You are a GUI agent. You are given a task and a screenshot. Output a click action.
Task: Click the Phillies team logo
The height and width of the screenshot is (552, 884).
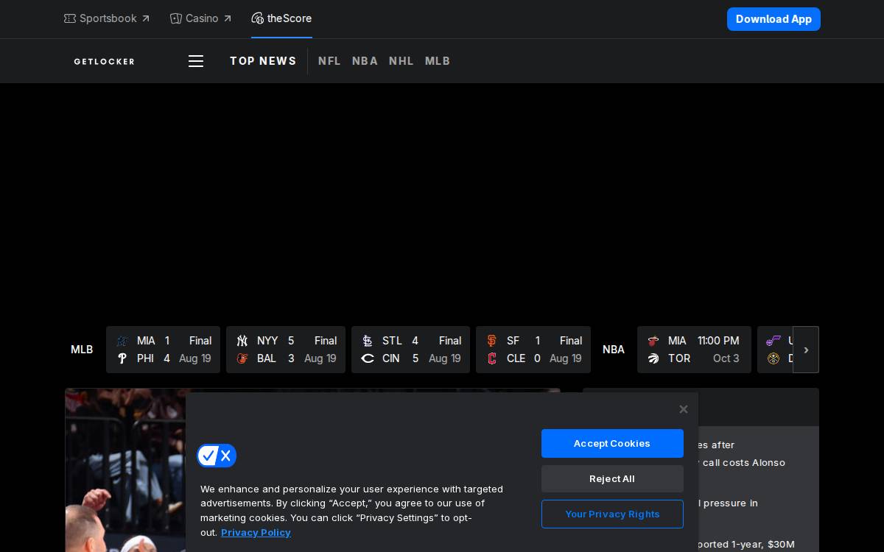pyautogui.click(x=122, y=358)
